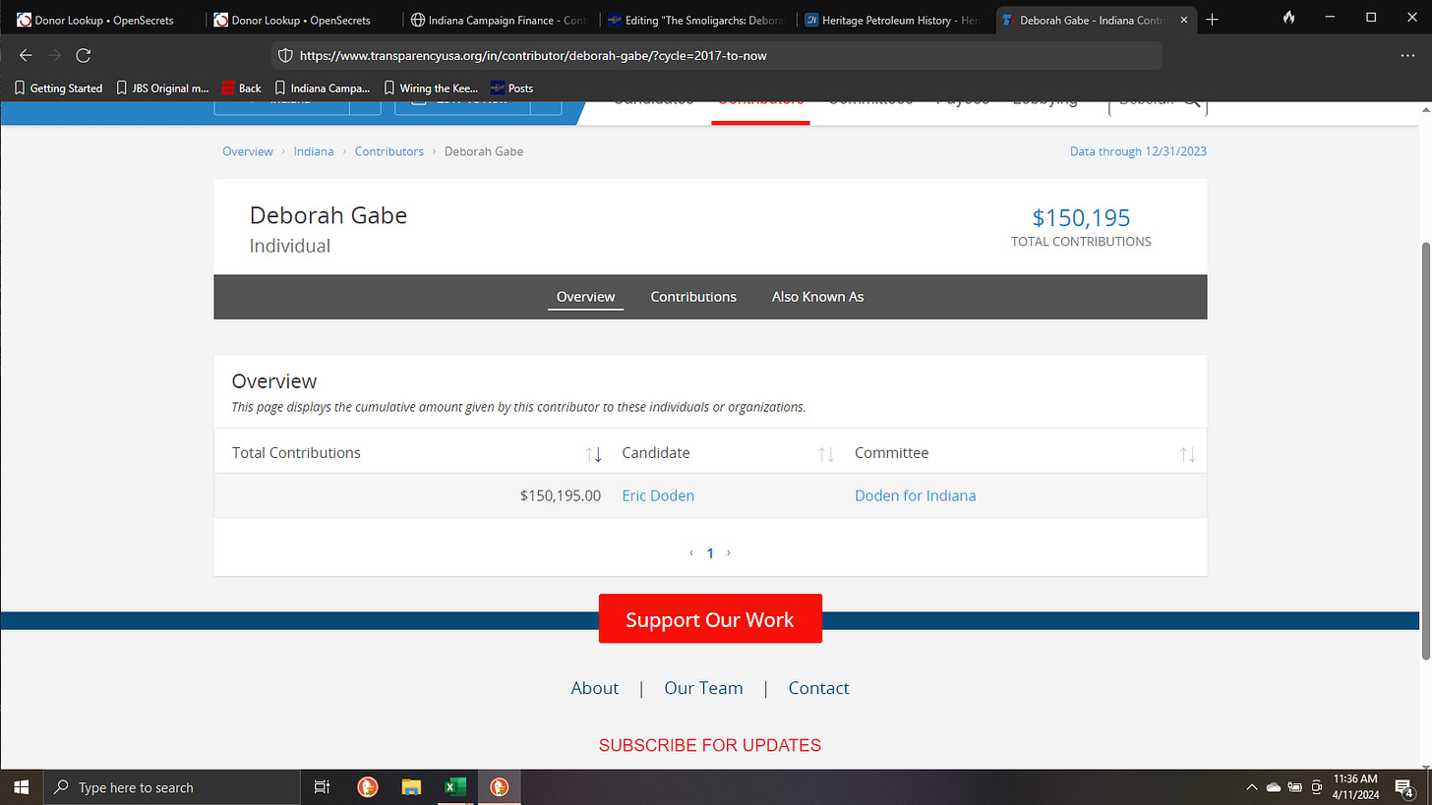This screenshot has height=805, width=1432.
Task: Open the Contributions section tab
Action: coord(693,297)
